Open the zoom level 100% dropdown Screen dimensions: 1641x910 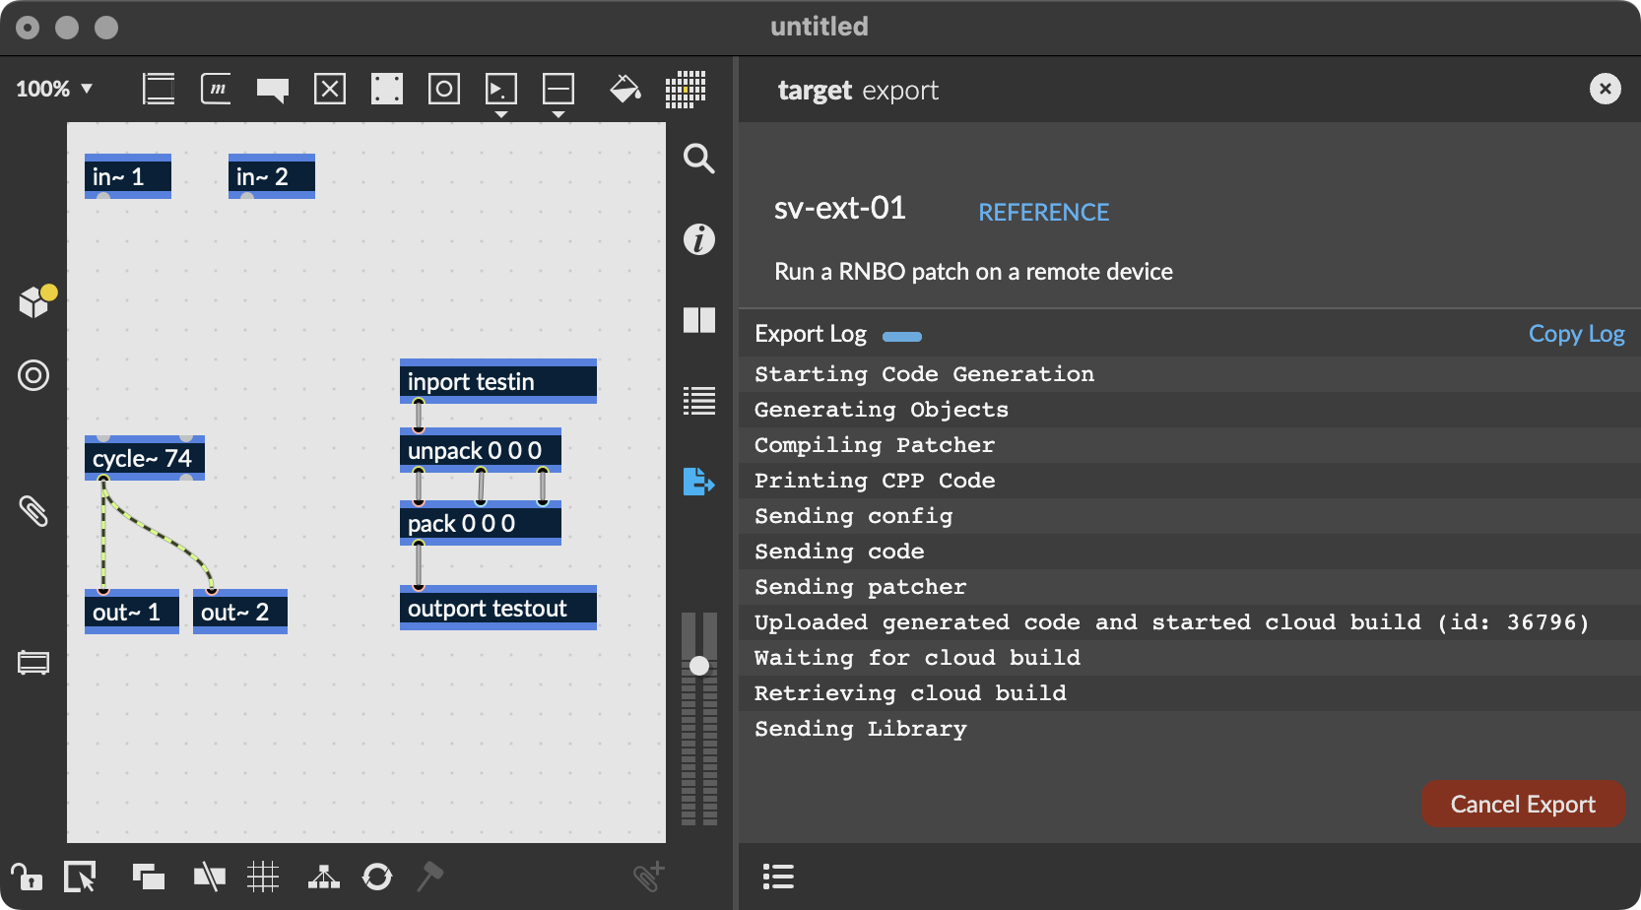54,89
